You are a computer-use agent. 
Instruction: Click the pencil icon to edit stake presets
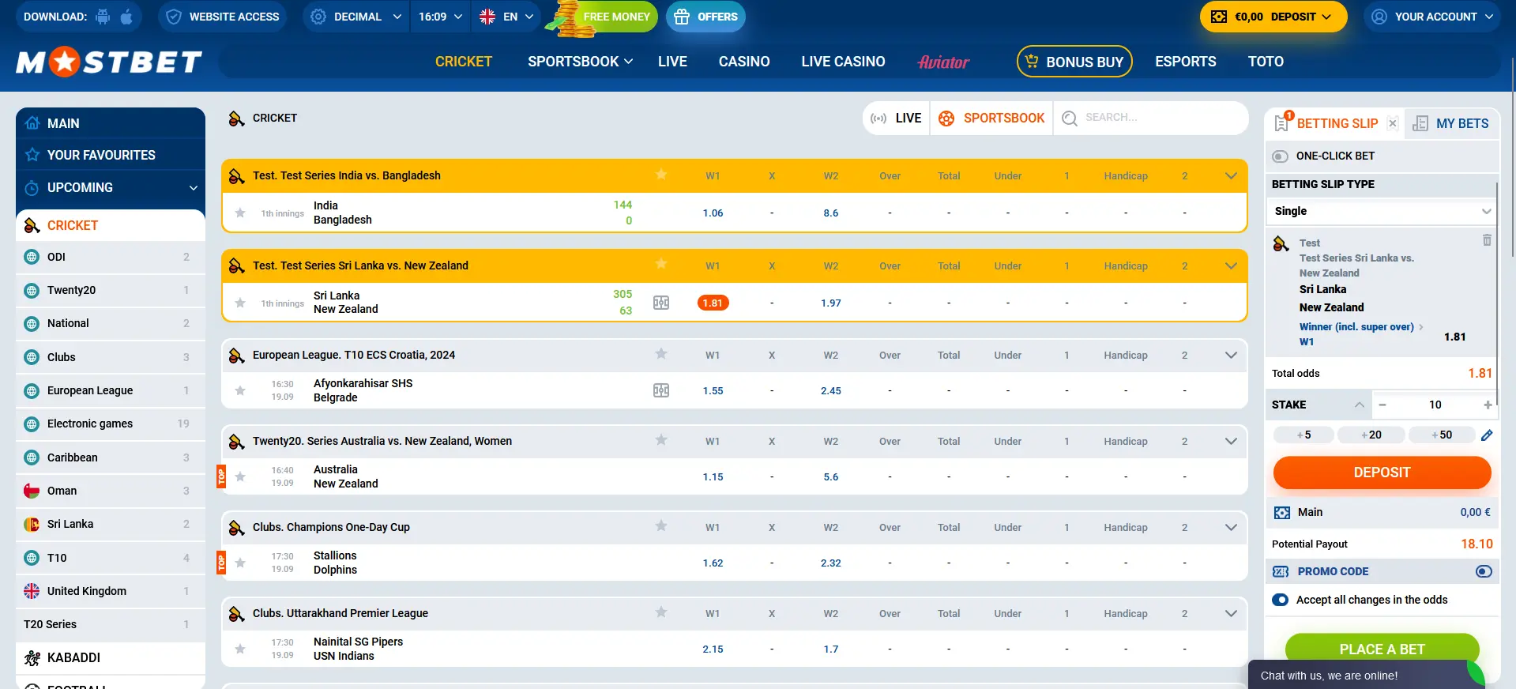pyautogui.click(x=1487, y=435)
